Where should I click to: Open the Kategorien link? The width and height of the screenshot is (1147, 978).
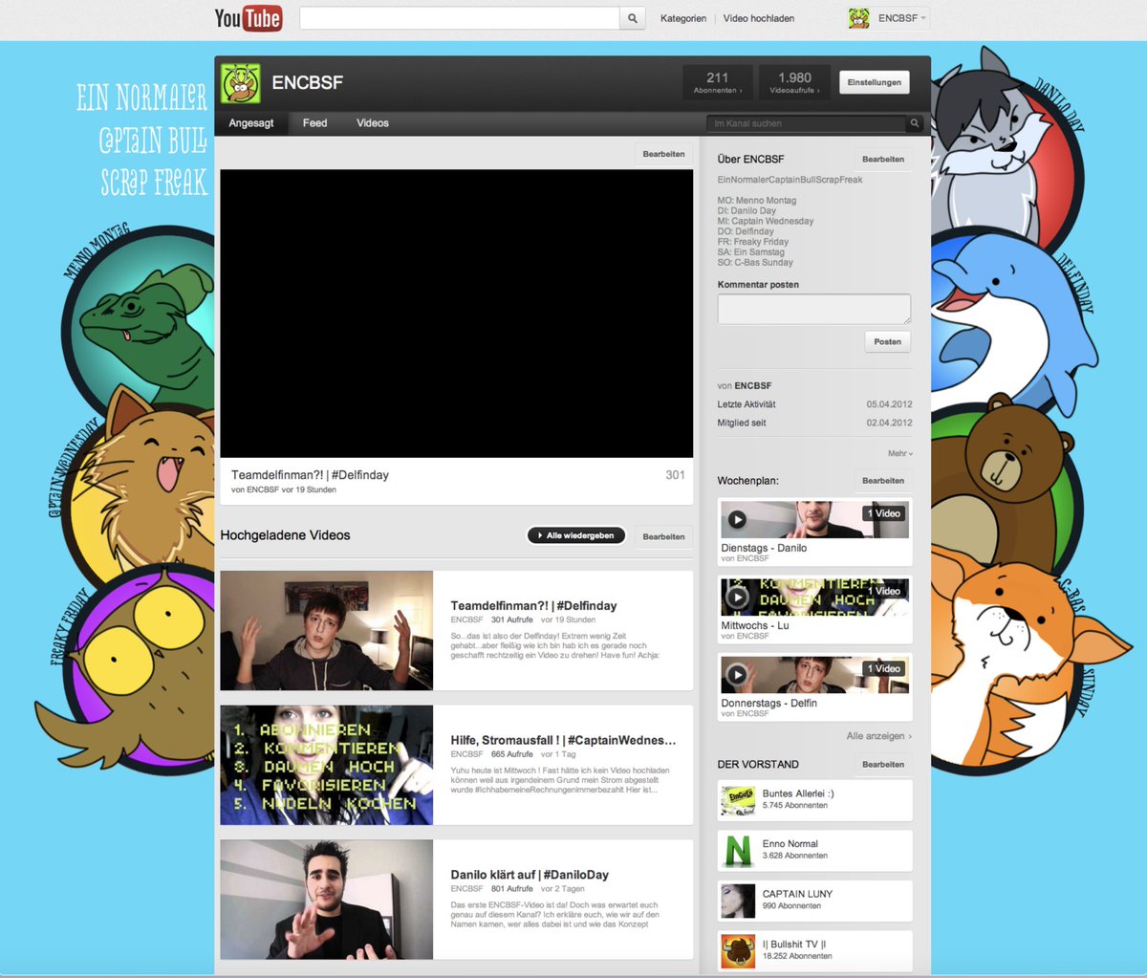[683, 18]
